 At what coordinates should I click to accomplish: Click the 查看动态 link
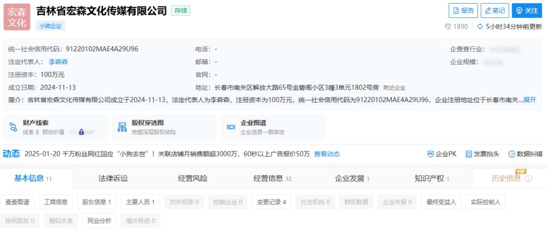point(327,154)
